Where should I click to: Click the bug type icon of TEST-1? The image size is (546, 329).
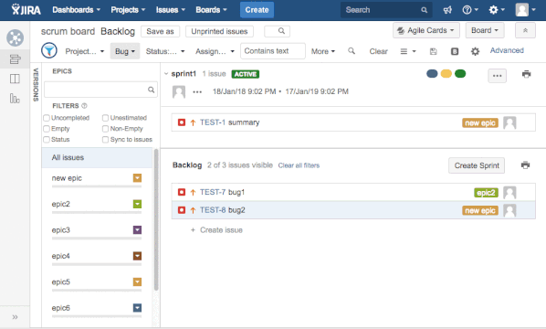182,122
